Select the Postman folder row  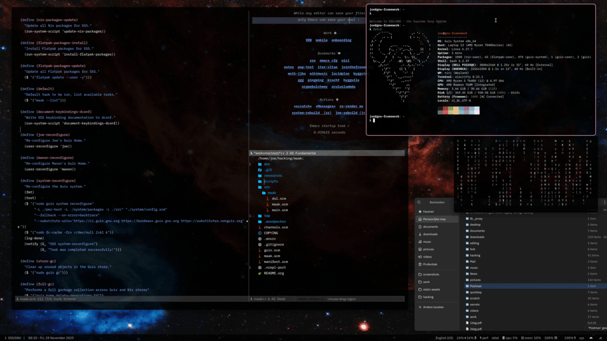point(529,286)
